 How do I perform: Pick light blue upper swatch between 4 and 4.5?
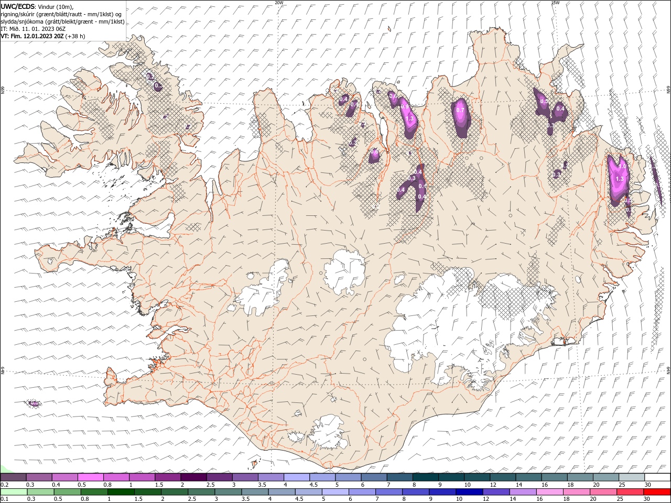click(296, 477)
